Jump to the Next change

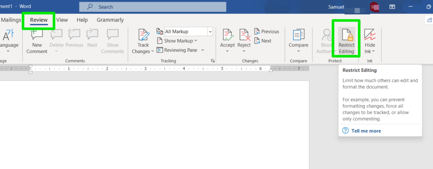coord(263,41)
